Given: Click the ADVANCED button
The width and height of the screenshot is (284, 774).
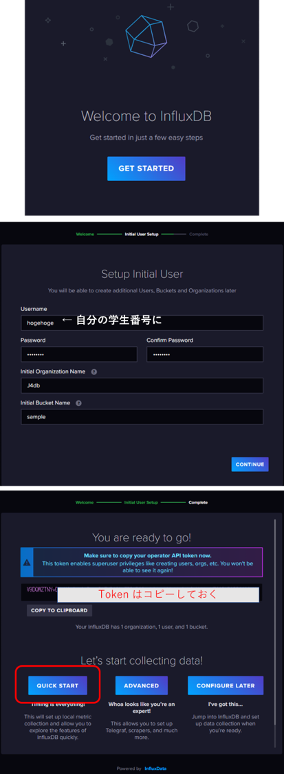Looking at the screenshot, I should 142,686.
